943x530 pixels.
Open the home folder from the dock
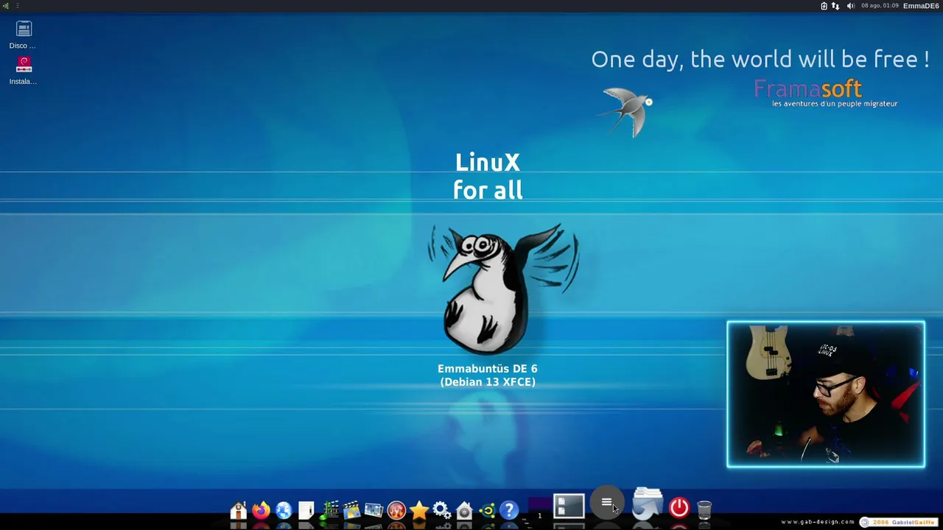tap(238, 510)
